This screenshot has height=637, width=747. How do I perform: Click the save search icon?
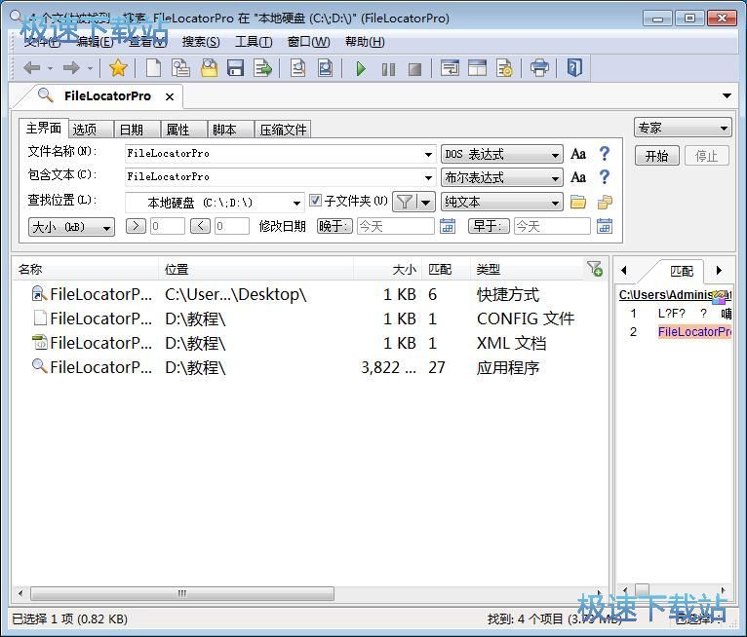coord(235,68)
